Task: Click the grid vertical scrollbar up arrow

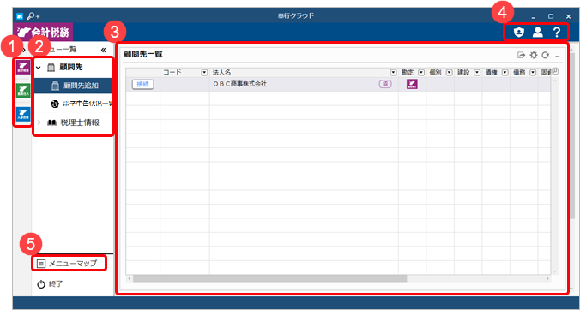Action: coord(554,80)
